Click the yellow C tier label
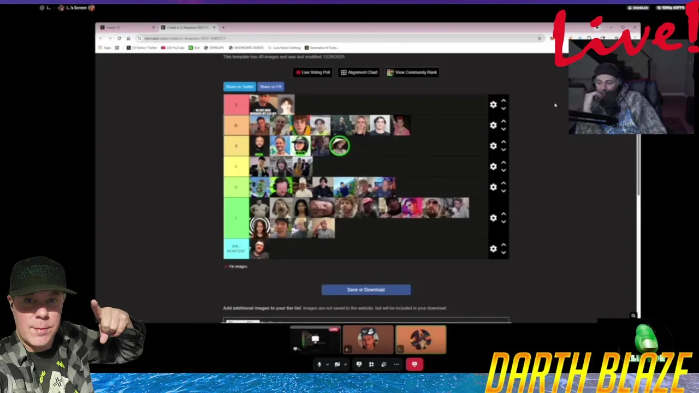 pos(236,166)
